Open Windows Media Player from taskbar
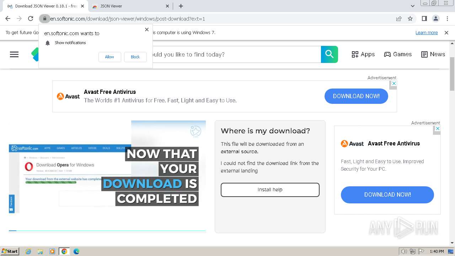 pos(52,251)
